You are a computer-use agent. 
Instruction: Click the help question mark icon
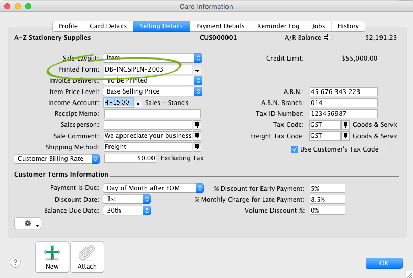(x=15, y=262)
